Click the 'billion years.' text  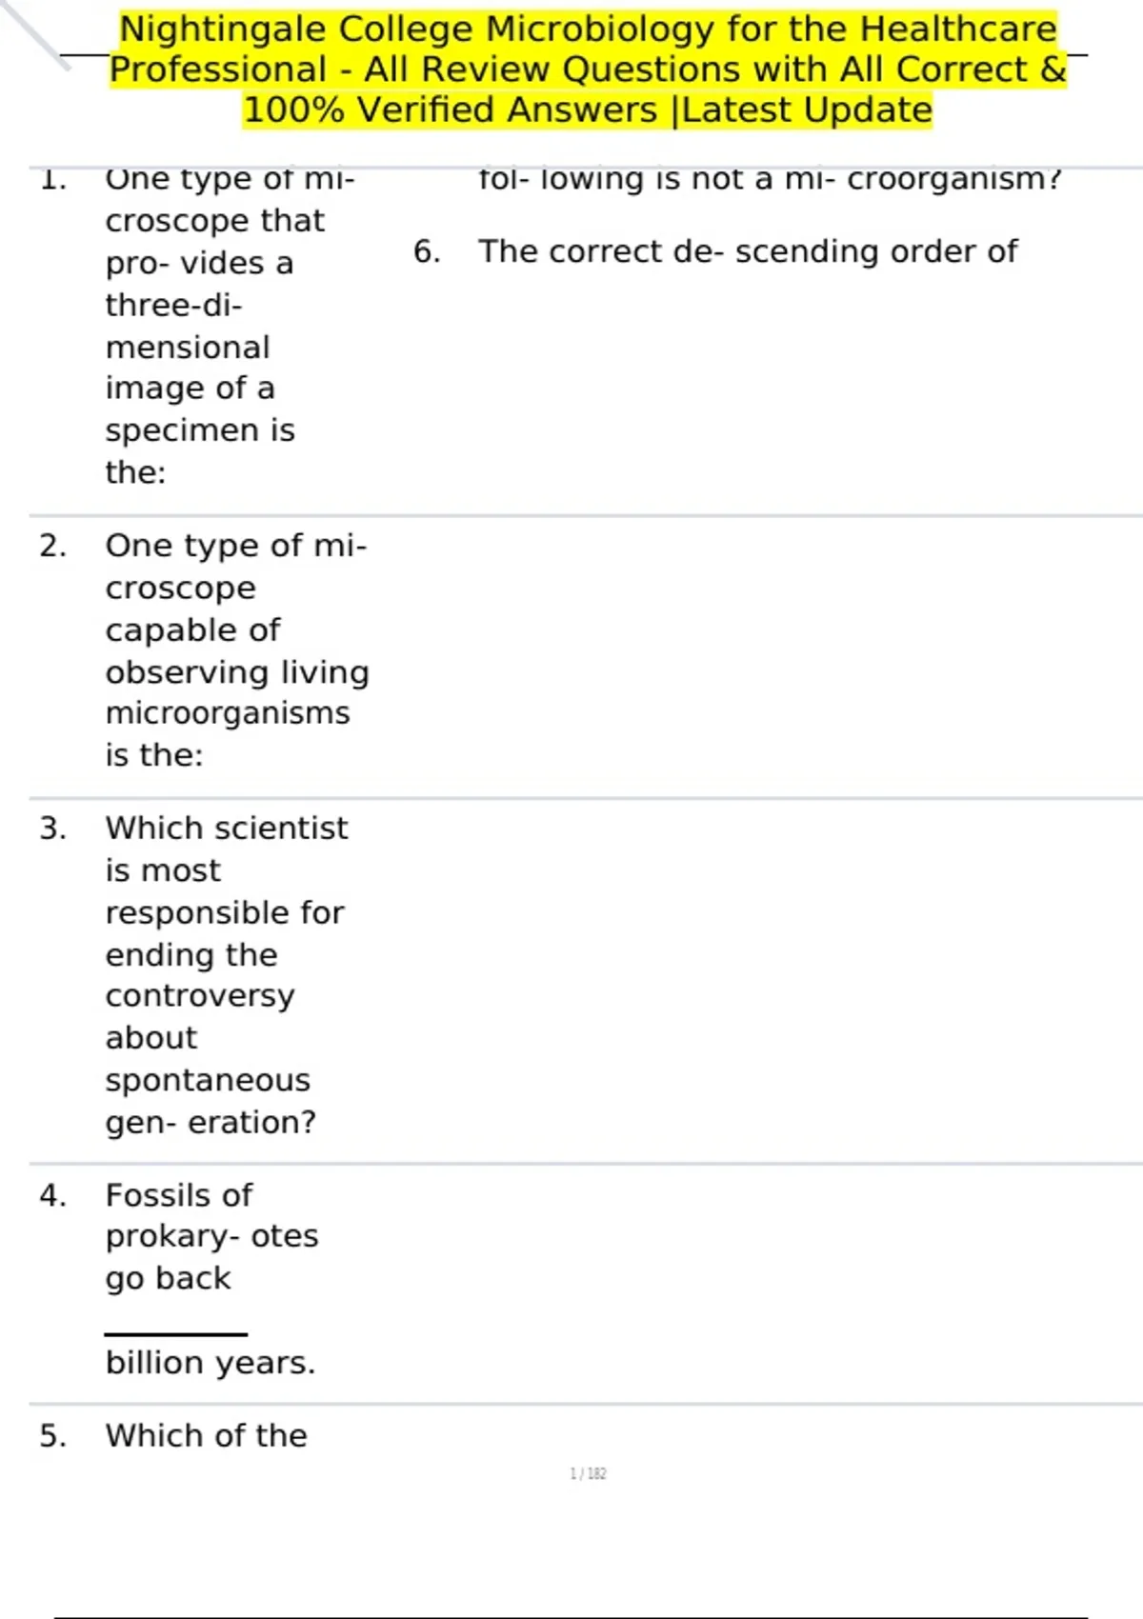click(210, 1363)
